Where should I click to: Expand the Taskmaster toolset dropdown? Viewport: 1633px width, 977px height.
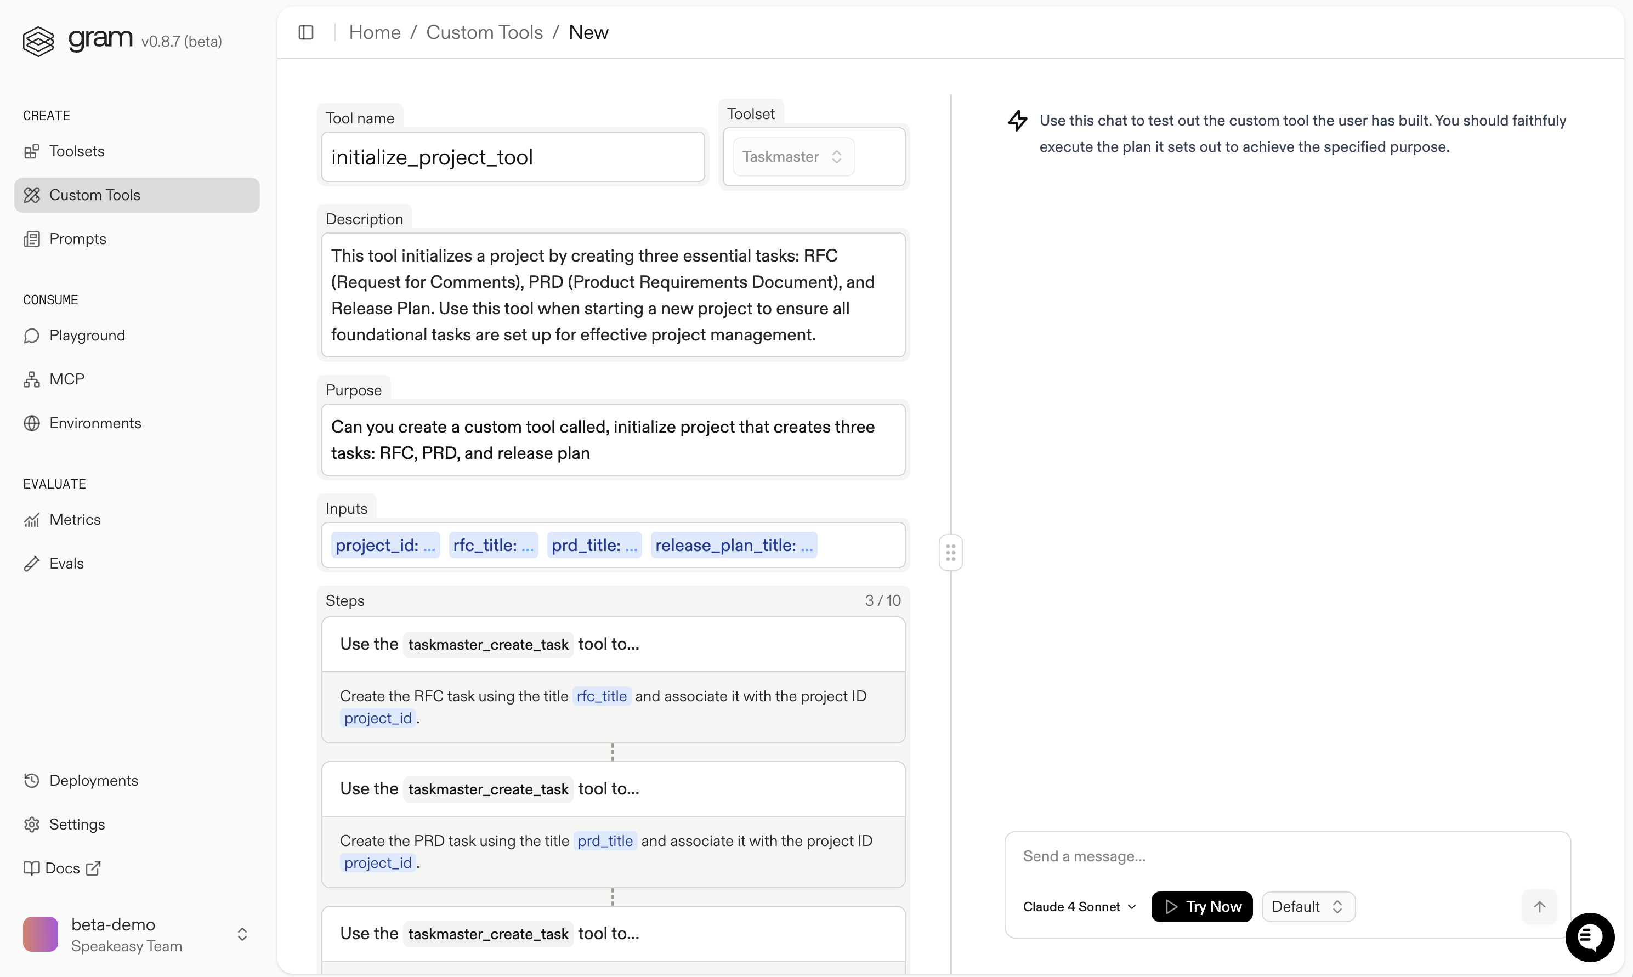coord(793,157)
